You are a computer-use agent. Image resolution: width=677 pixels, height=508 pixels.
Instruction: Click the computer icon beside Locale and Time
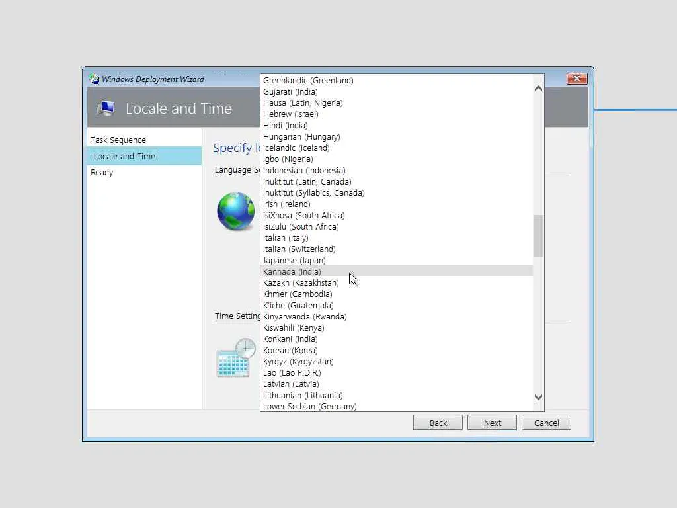click(x=106, y=108)
